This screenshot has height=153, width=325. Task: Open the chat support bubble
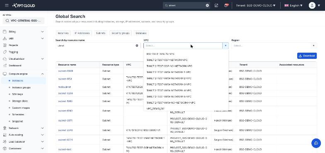pos(316,143)
